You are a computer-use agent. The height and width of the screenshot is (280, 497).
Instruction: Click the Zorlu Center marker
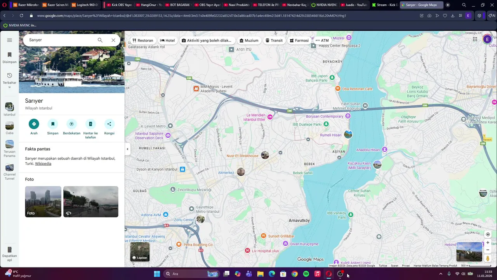coord(200,219)
